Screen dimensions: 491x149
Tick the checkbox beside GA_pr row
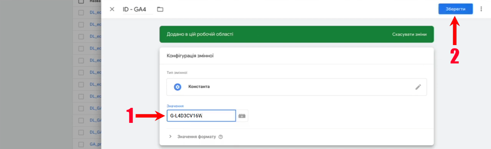(x=81, y=145)
